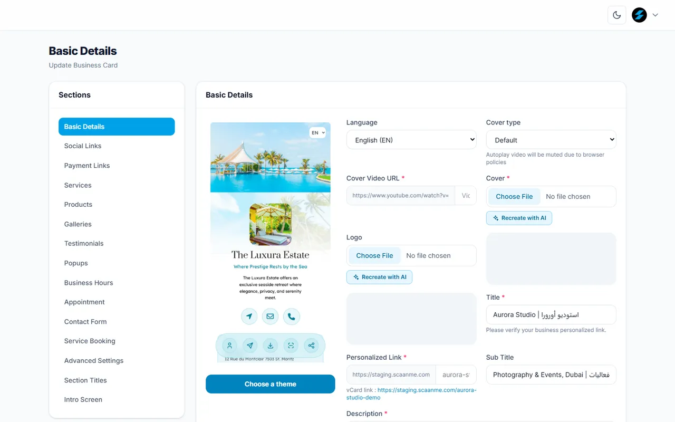Open Intro Screen section
This screenshot has height=422, width=675.
(x=117, y=400)
